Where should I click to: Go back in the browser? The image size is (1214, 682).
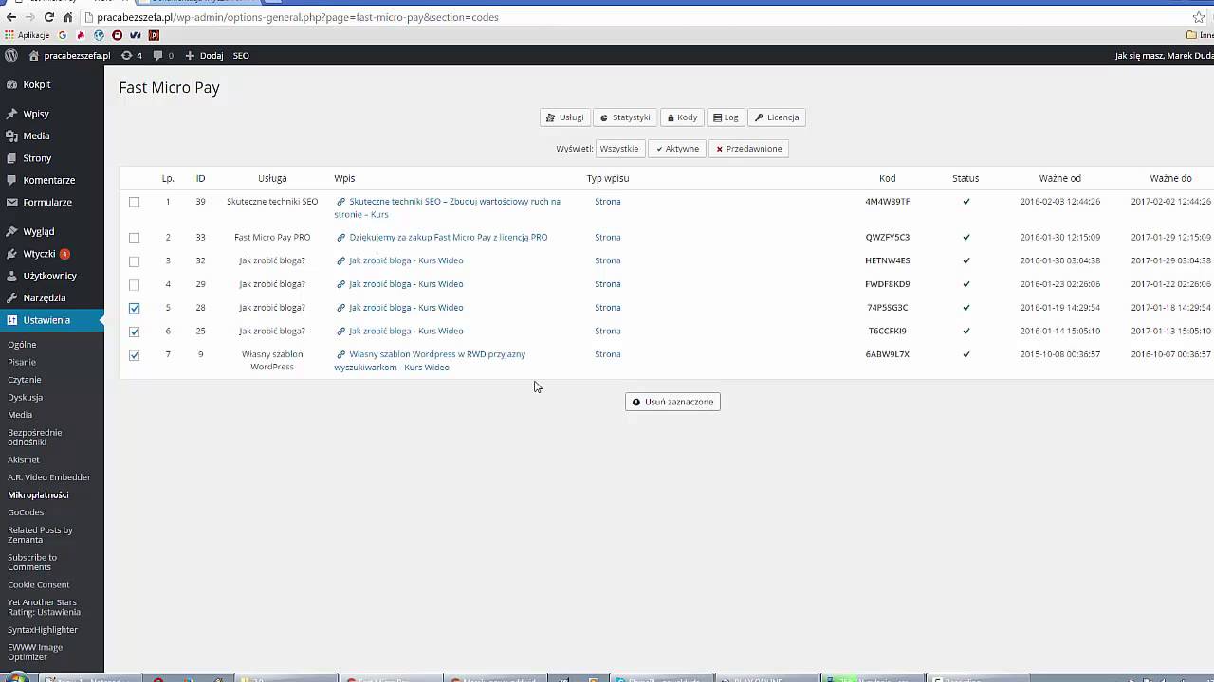coord(10,17)
